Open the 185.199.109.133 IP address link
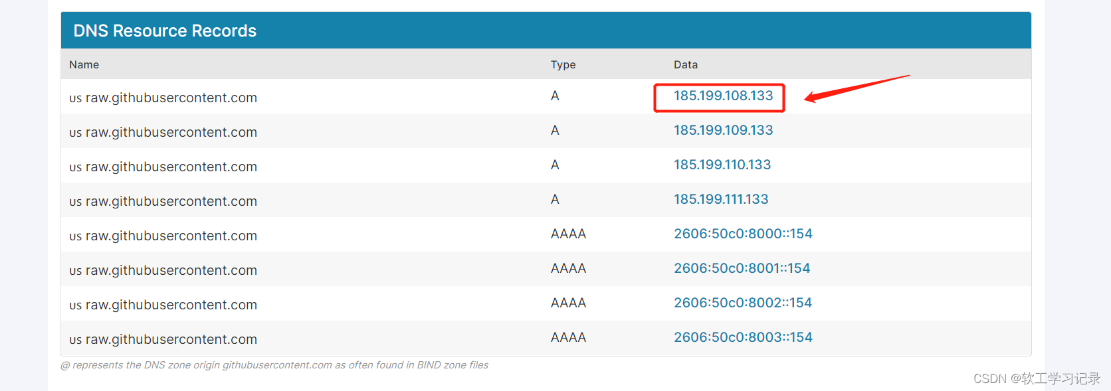Image resolution: width=1111 pixels, height=391 pixels. click(x=723, y=130)
